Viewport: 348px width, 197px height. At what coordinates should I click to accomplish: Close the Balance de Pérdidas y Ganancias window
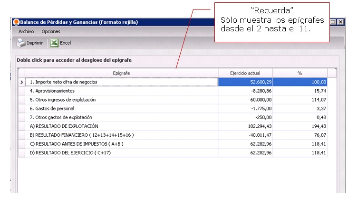(x=341, y=22)
